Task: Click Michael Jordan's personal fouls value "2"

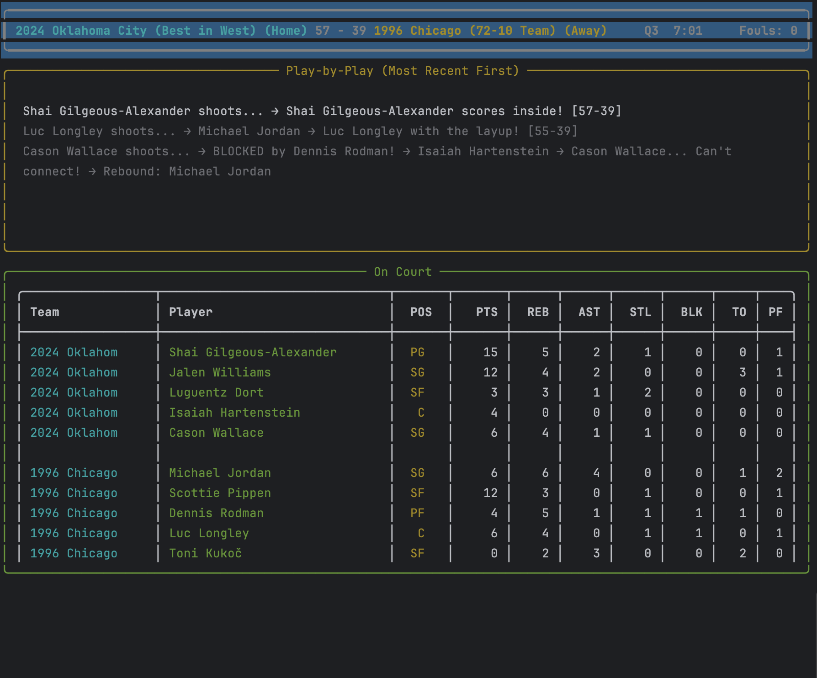Action: (779, 473)
